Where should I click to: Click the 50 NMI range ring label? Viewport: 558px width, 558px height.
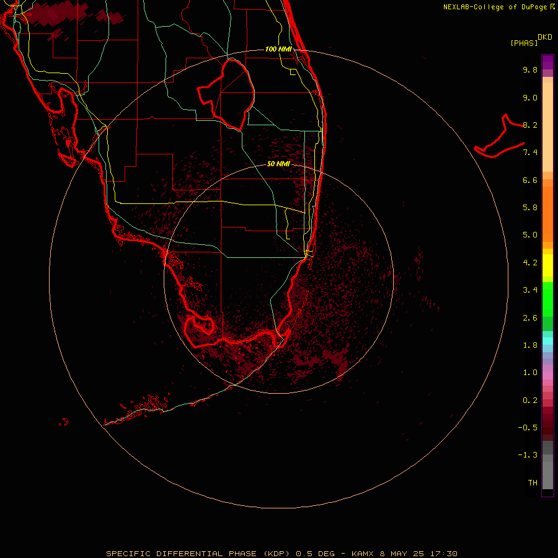[278, 164]
